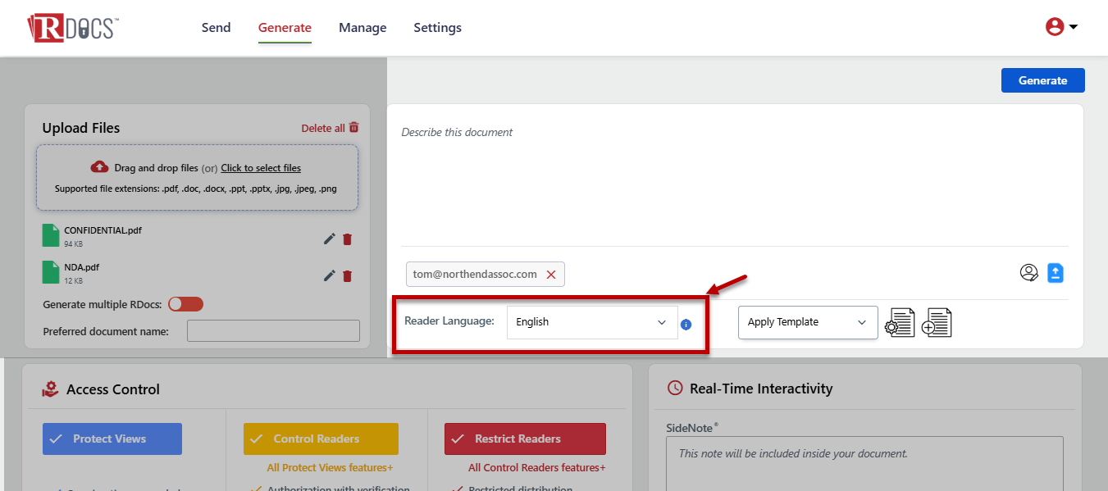The width and height of the screenshot is (1108, 491).
Task: Select the Restrict Readers option
Action: pyautogui.click(x=525, y=439)
